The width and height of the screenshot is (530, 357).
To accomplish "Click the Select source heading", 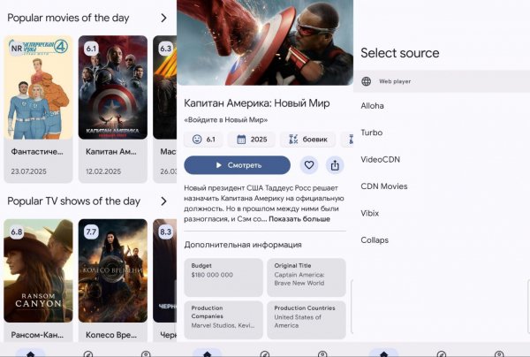I will pos(400,53).
